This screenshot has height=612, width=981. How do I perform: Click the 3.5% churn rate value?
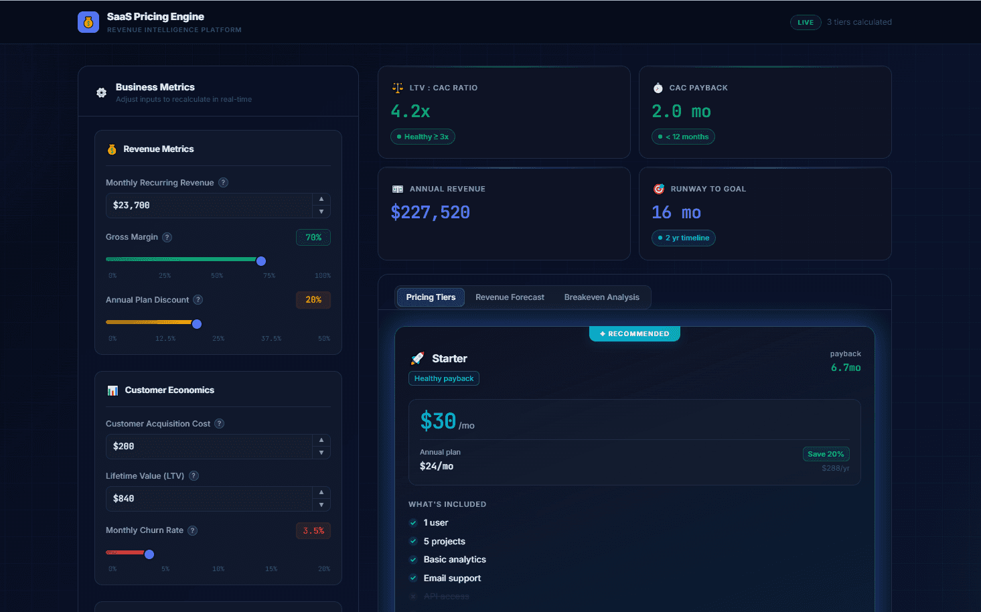[x=313, y=531]
